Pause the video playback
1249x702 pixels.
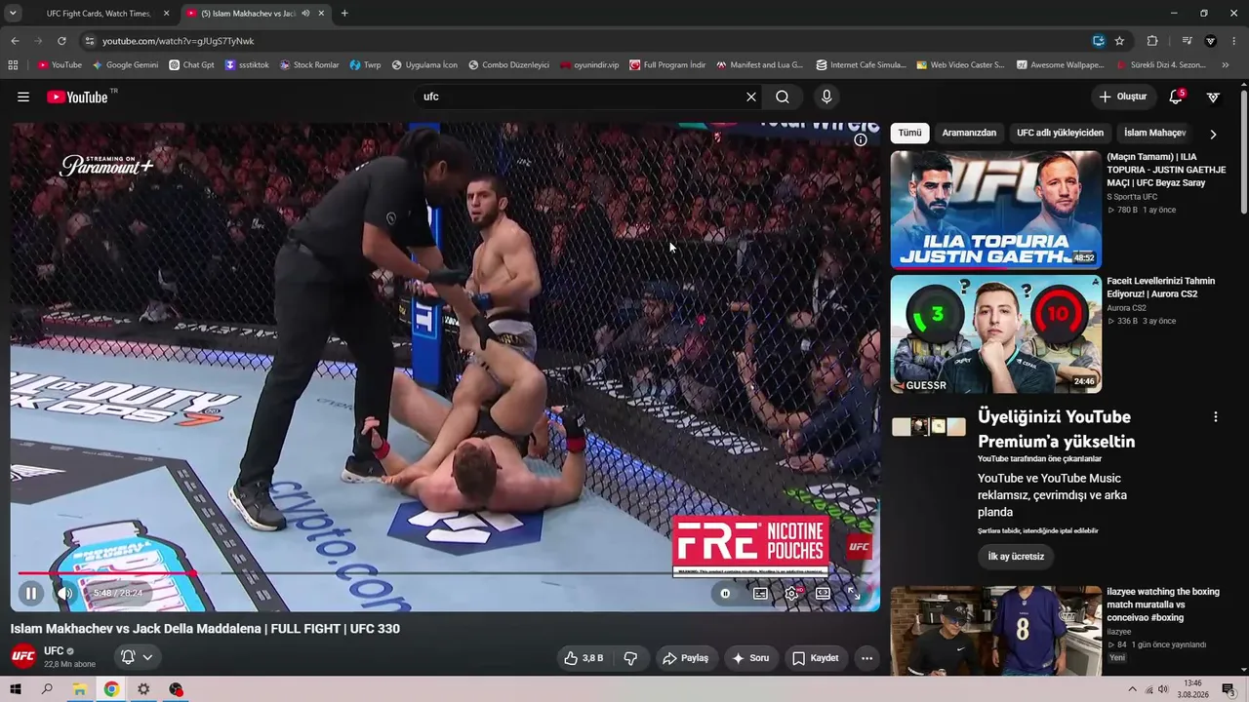point(31,593)
